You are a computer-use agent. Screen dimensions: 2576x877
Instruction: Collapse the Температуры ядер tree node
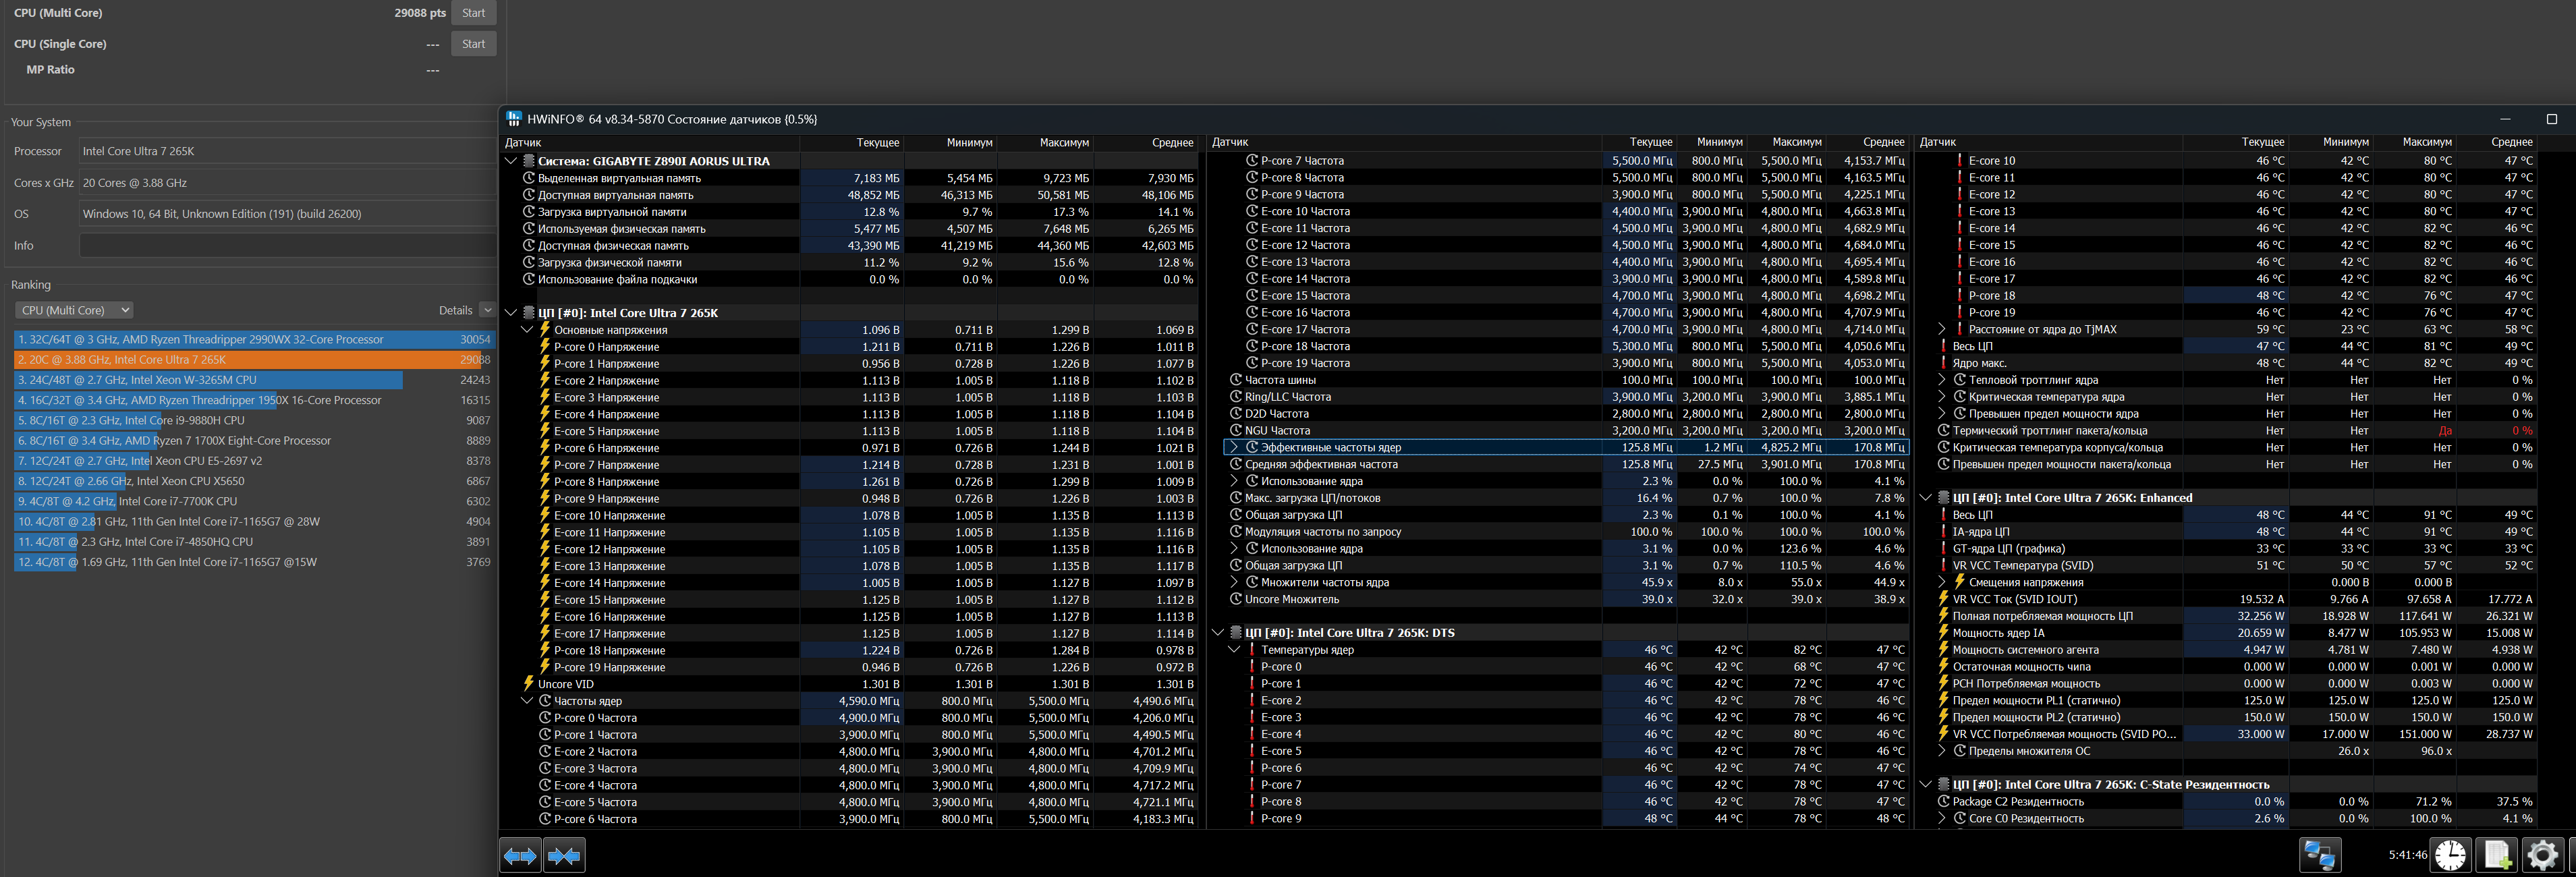[1234, 650]
